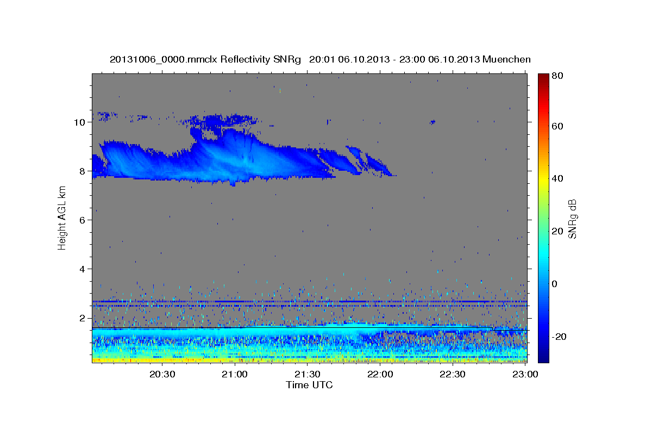
Task: Click the '23:00' time tick label
Action: pyautogui.click(x=525, y=375)
